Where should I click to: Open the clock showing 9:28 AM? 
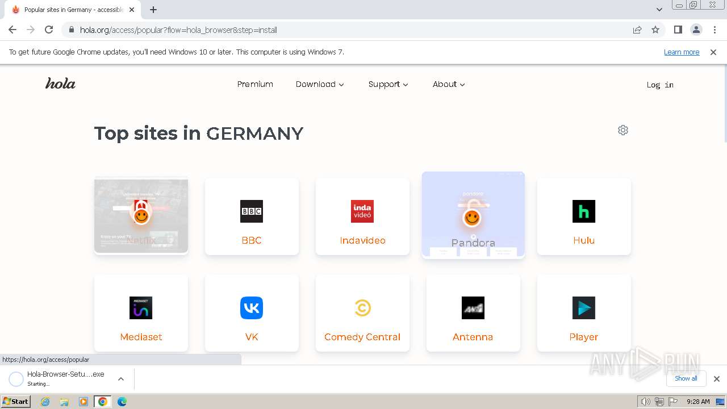[x=698, y=402]
